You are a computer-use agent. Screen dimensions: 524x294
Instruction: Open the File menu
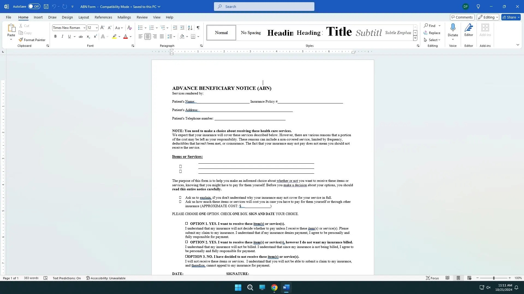(8, 17)
